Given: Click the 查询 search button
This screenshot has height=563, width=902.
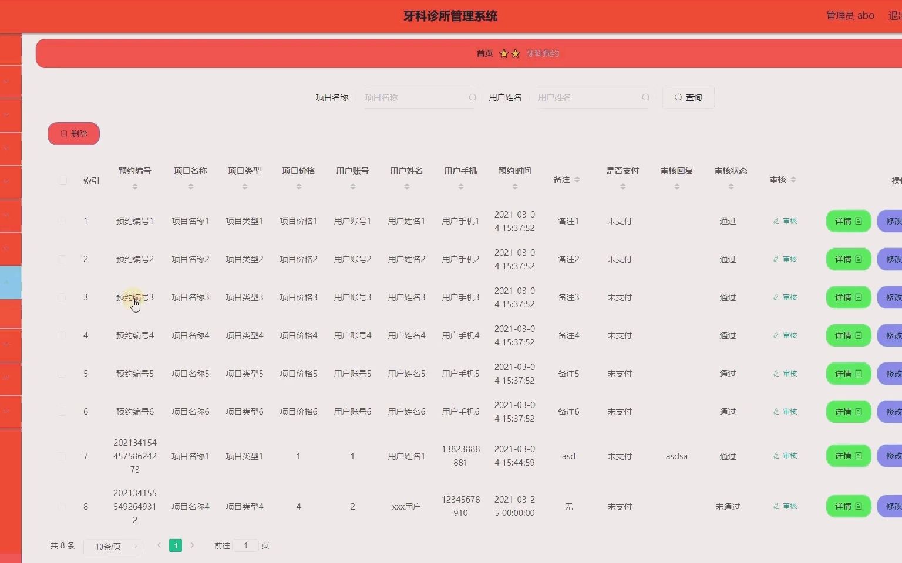Looking at the screenshot, I should 688,97.
